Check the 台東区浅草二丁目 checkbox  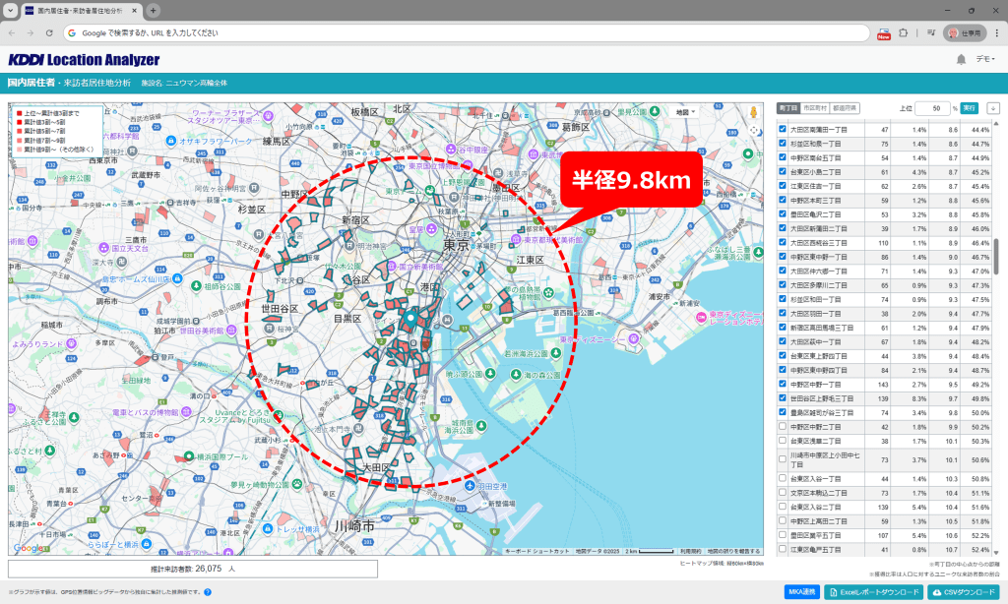[783, 440]
